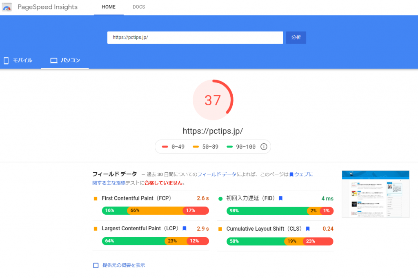Screen dimensions: 418x278
Task: Click the bookmark icon before ウェブに
Action: coord(291,175)
